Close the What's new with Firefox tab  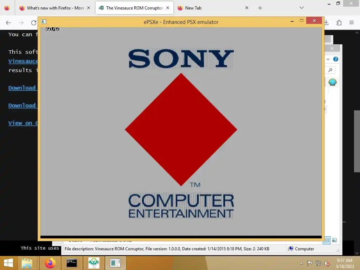click(89, 8)
